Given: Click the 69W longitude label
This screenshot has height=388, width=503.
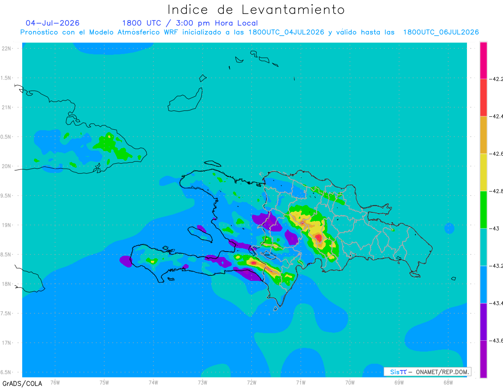Looking at the screenshot, I should 399,382.
